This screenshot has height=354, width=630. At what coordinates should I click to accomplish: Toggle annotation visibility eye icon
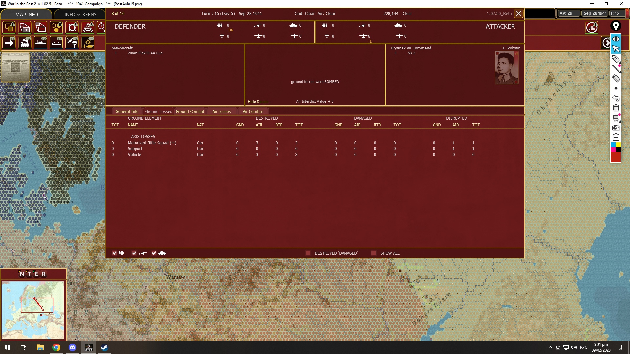pos(616,39)
